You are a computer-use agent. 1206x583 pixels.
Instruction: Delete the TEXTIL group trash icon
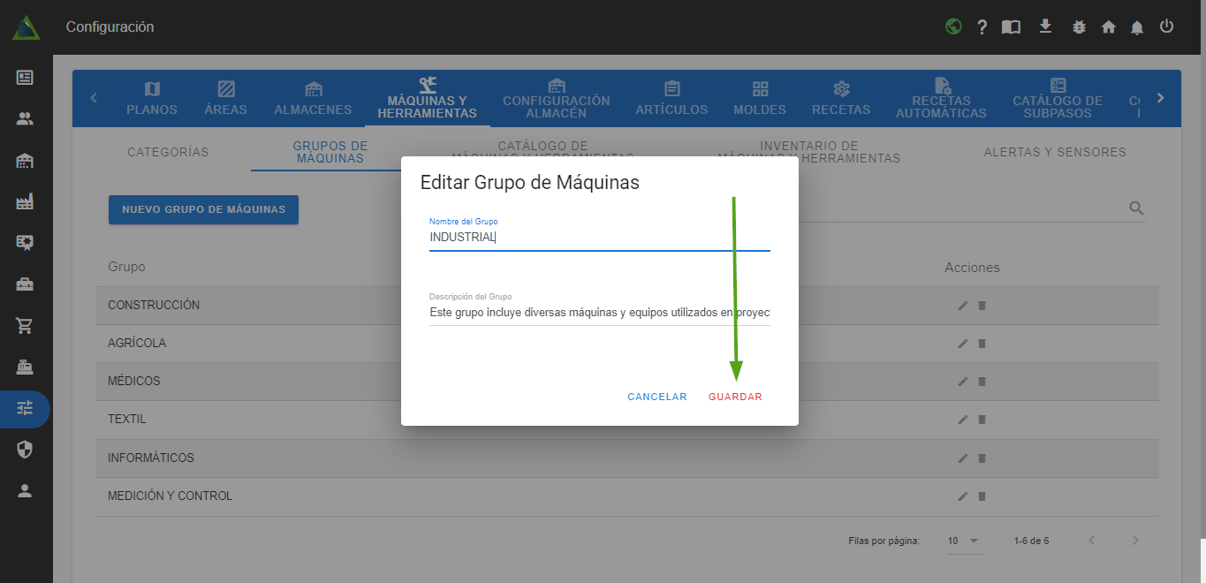point(982,420)
